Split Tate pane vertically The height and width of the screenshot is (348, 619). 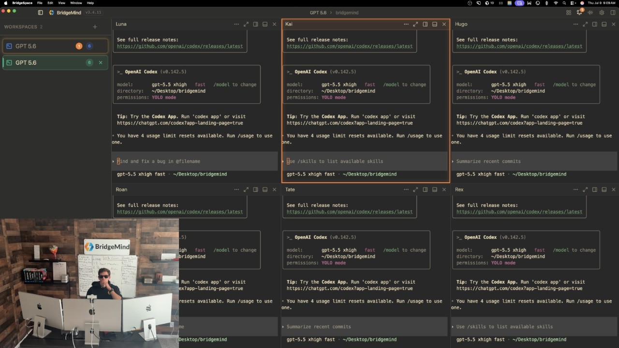pyautogui.click(x=425, y=189)
